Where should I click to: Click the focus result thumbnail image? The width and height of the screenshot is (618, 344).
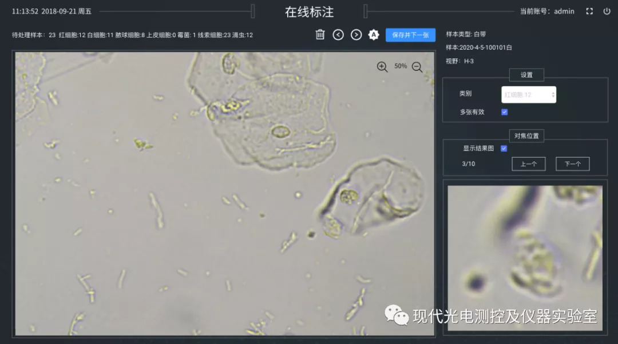(525, 257)
